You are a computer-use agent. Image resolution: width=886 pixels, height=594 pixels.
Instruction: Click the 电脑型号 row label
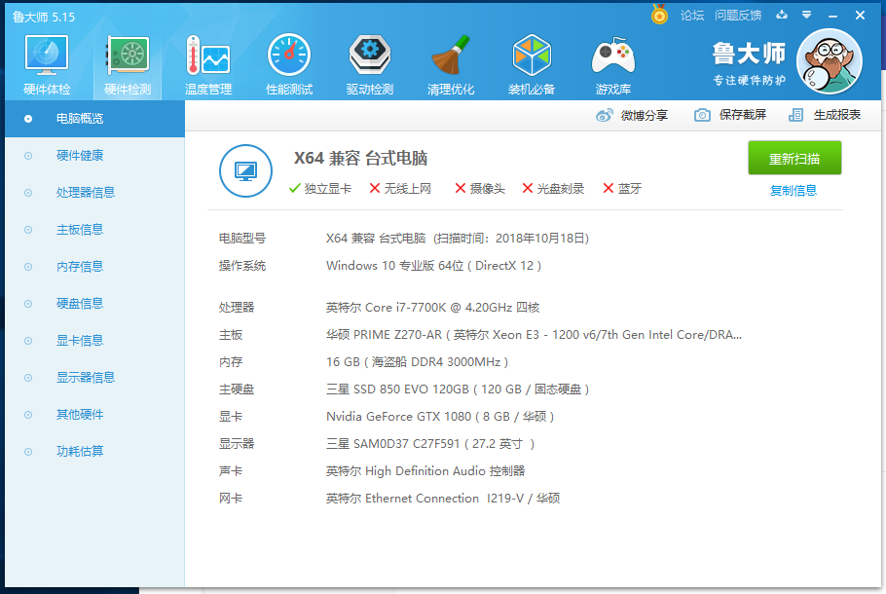242,239
